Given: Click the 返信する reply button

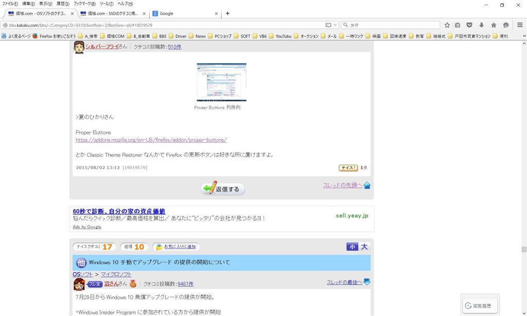Looking at the screenshot, I should tap(223, 189).
